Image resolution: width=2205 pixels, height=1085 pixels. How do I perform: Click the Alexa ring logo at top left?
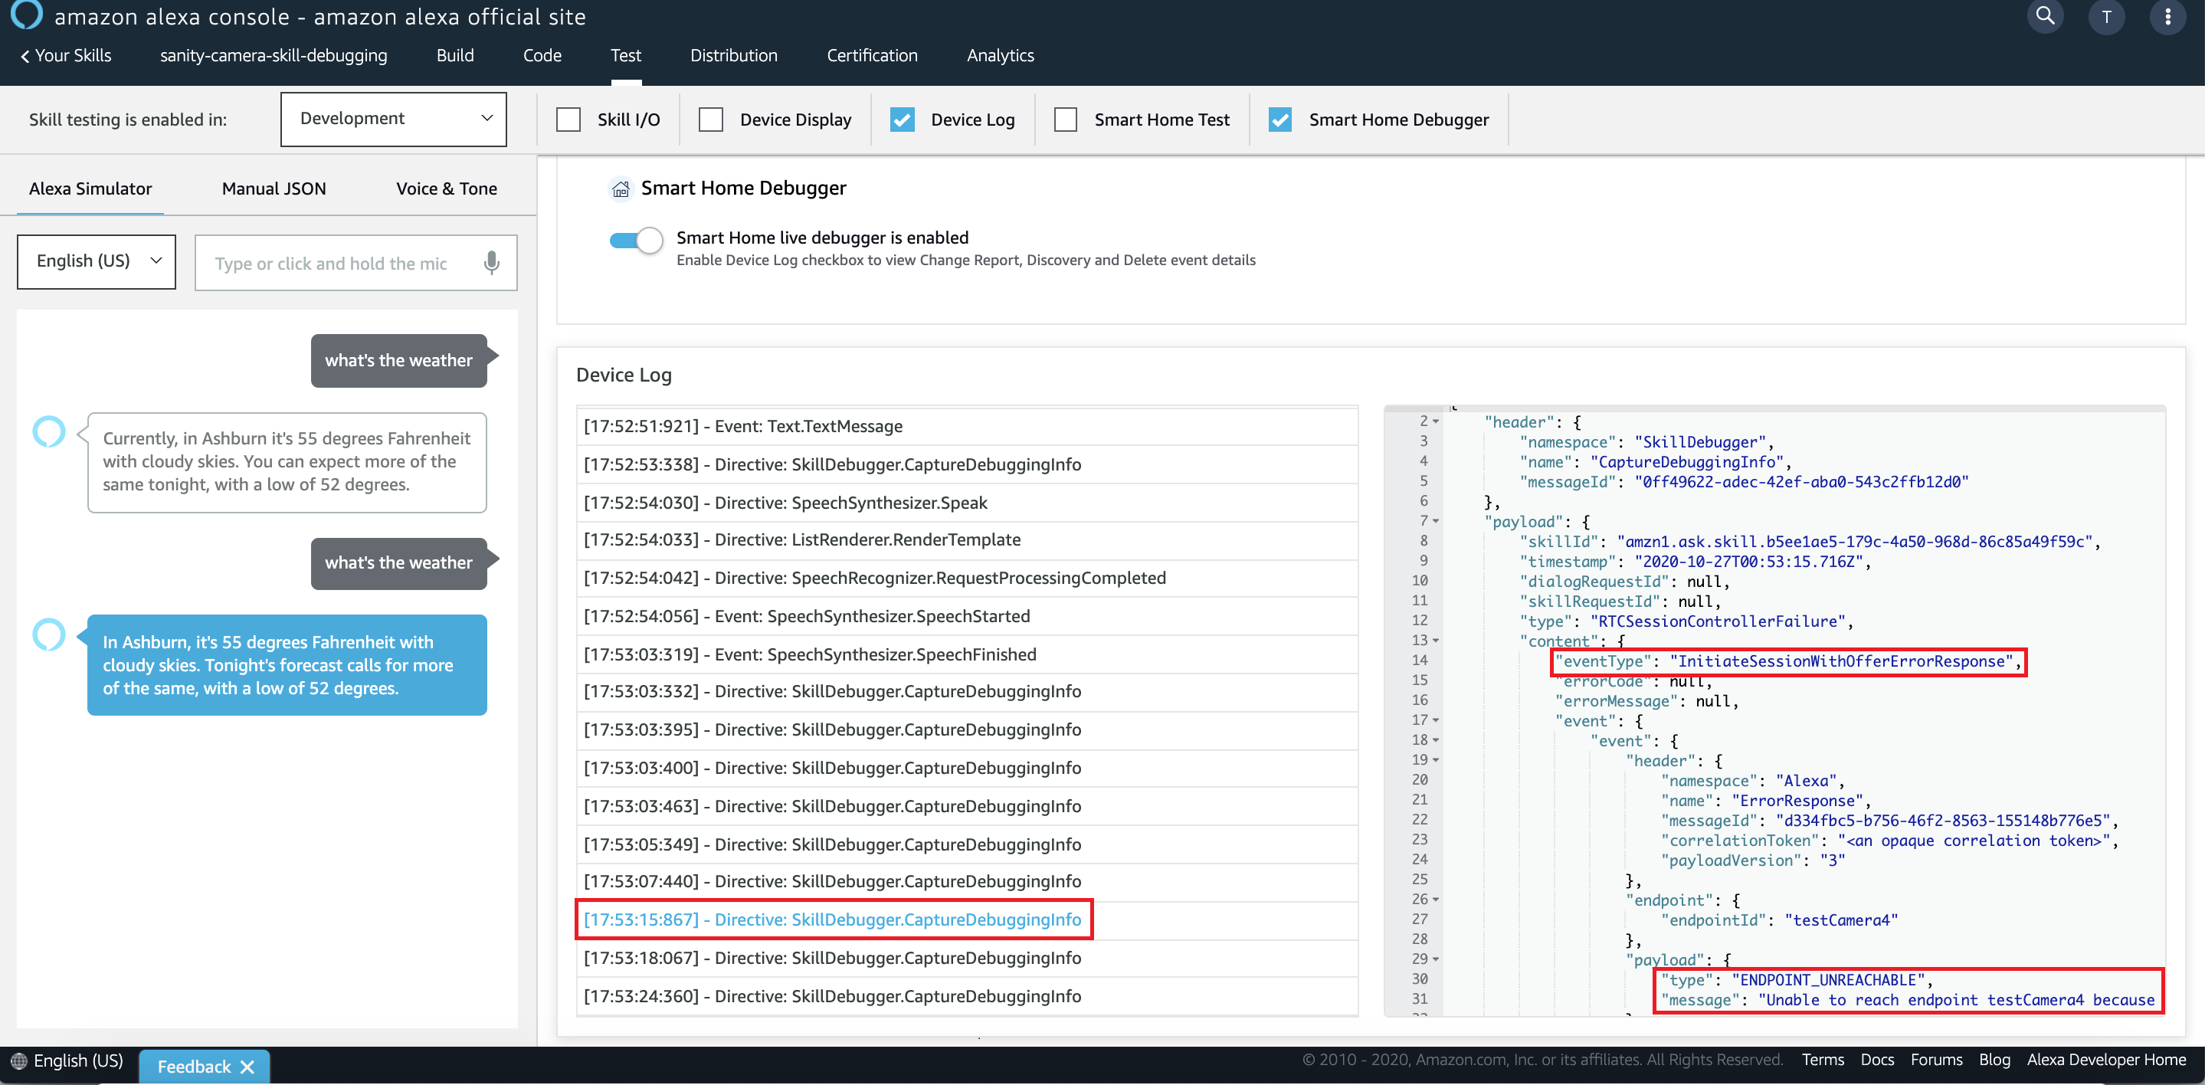(26, 14)
